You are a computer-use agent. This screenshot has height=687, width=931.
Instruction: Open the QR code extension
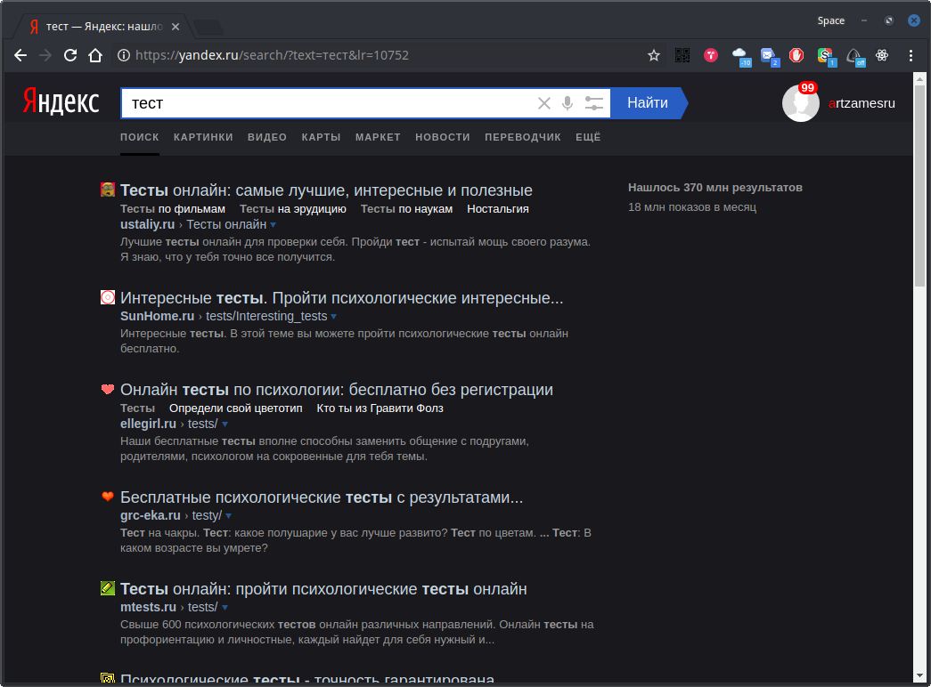(682, 55)
